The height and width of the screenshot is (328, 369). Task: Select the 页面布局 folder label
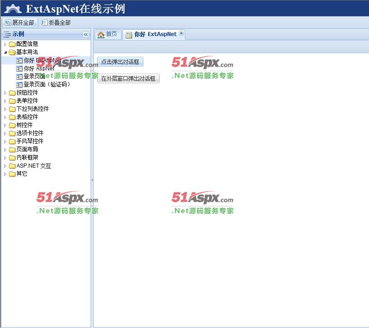[x=27, y=150]
